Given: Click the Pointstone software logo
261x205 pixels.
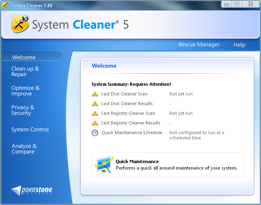Looking at the screenshot, I should click(32, 190).
